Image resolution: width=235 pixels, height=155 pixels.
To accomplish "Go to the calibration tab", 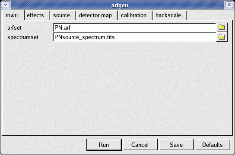I will point(133,15).
